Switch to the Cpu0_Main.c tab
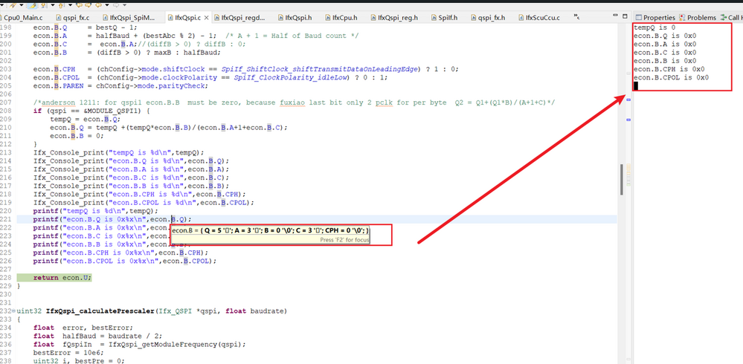Screen dimensions: 743x364 [24, 17]
